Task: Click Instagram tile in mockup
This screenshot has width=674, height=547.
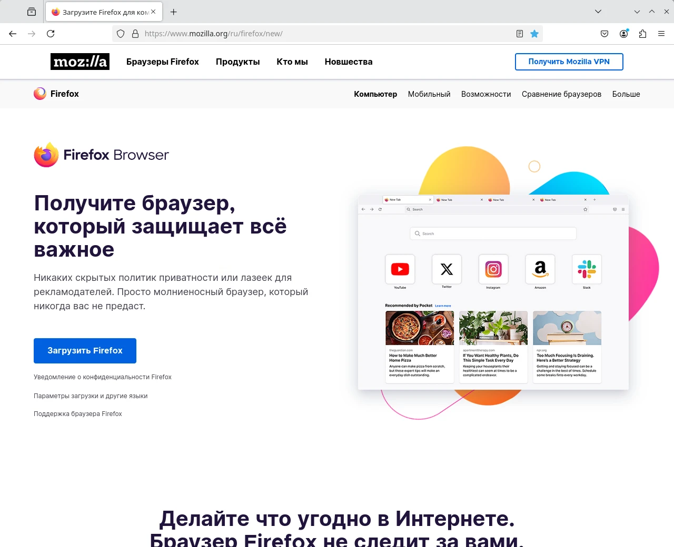Action: pos(493,269)
